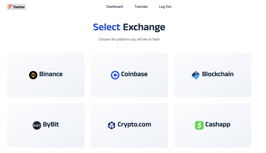Click the flasher logo icon

10,7
